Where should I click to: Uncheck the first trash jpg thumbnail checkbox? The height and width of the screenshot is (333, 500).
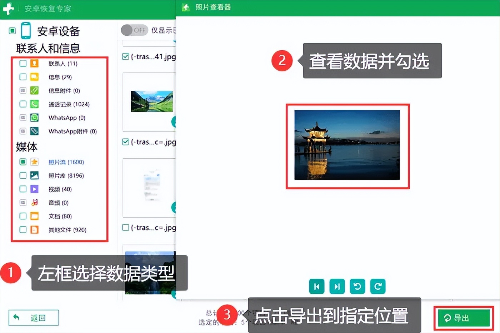[125, 56]
